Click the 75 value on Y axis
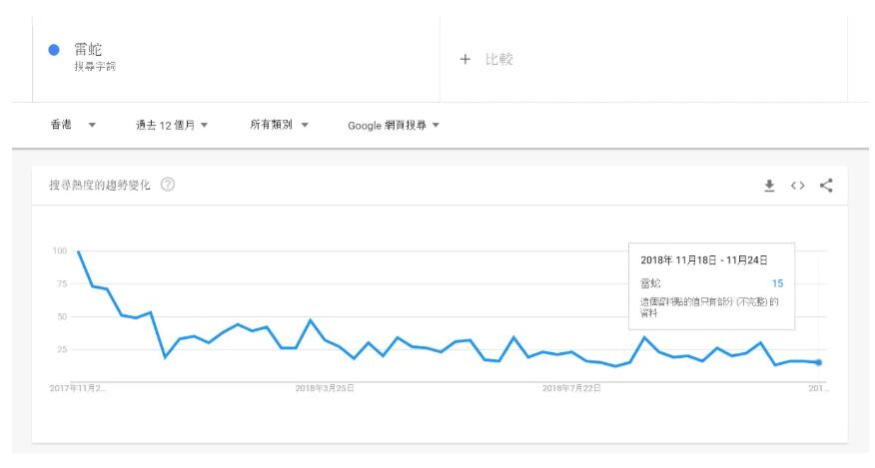The height and width of the screenshot is (468, 875). (59, 284)
